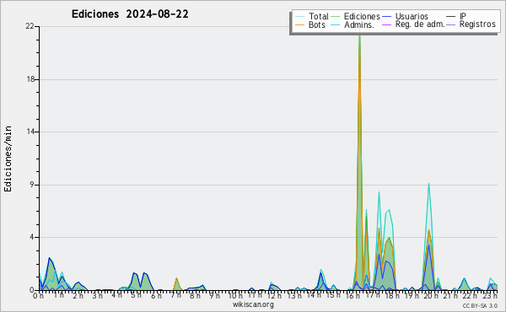
Task: Click the Ediciones/min y-axis label
Action: pos(8,159)
